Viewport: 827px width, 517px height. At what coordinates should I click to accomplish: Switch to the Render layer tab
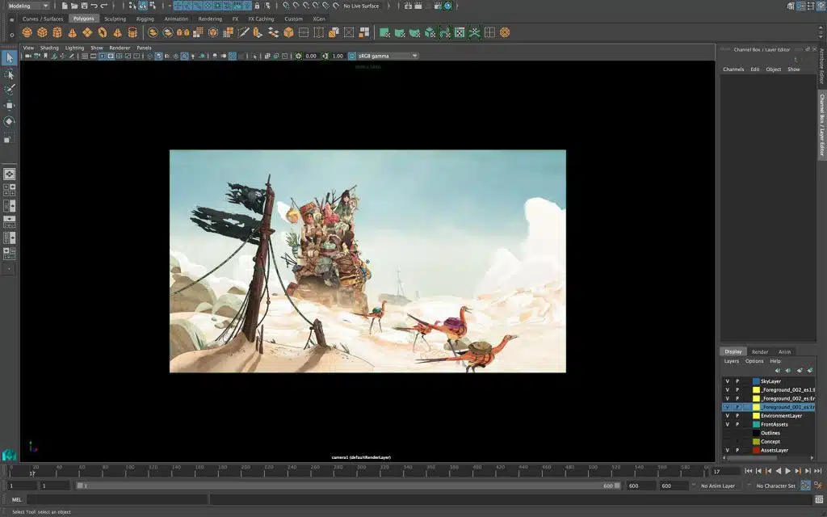click(760, 352)
